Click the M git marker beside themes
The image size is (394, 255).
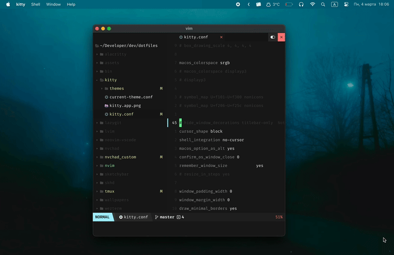(x=161, y=88)
